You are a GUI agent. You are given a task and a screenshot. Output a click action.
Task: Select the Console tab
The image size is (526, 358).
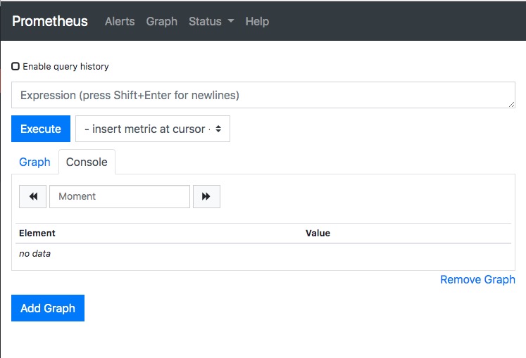click(87, 162)
